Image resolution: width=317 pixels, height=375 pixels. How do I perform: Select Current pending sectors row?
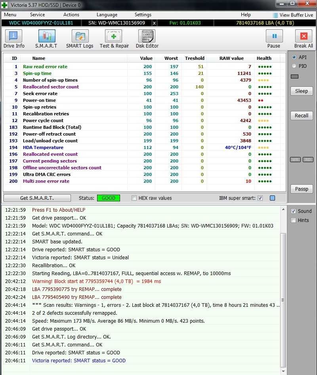[x=144, y=161]
